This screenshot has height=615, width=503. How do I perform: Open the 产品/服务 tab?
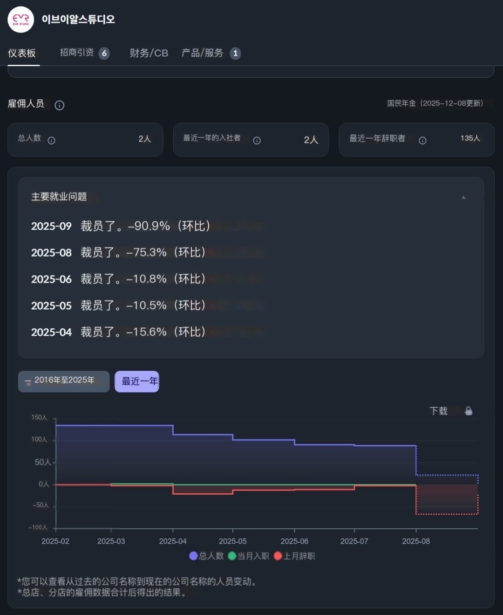point(203,53)
